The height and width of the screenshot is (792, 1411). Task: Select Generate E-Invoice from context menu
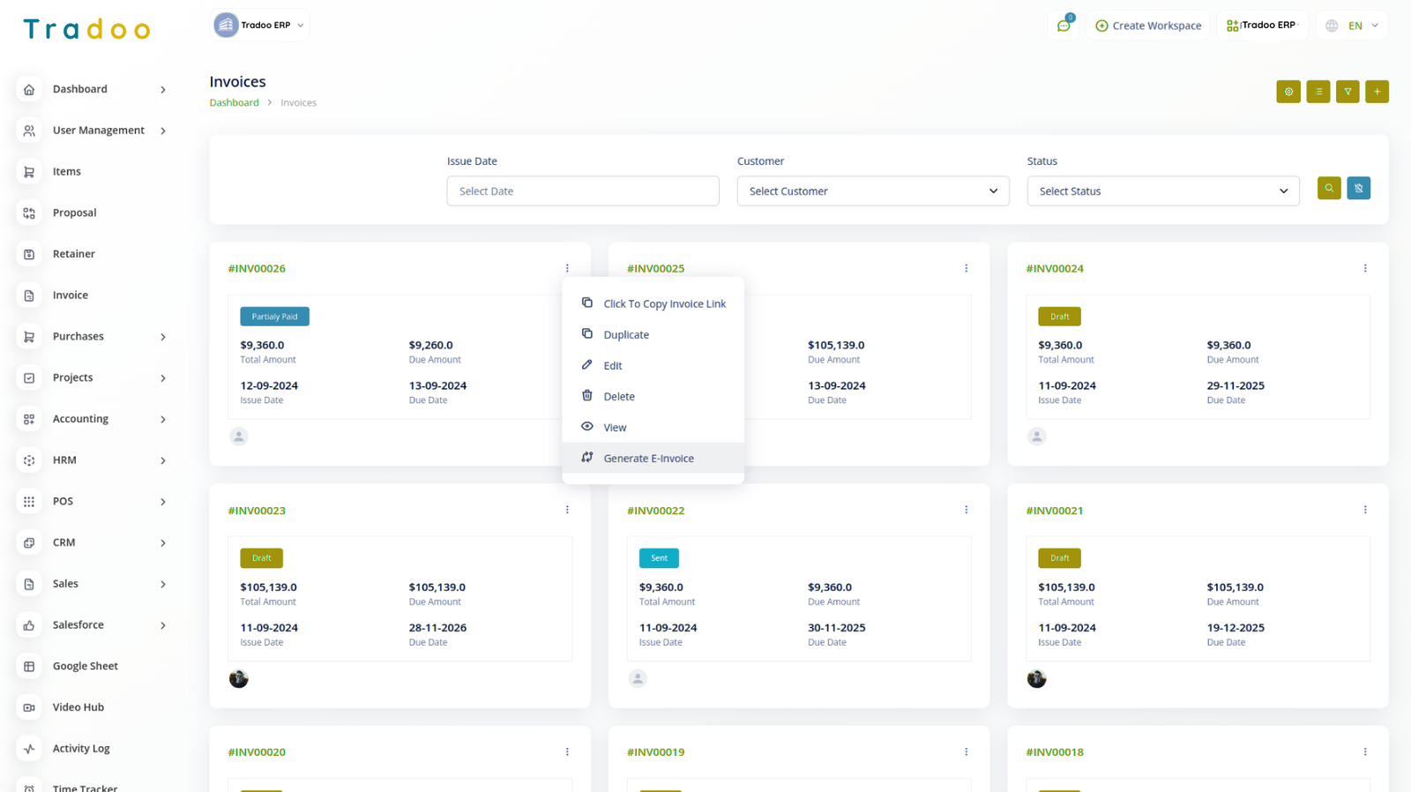point(648,459)
